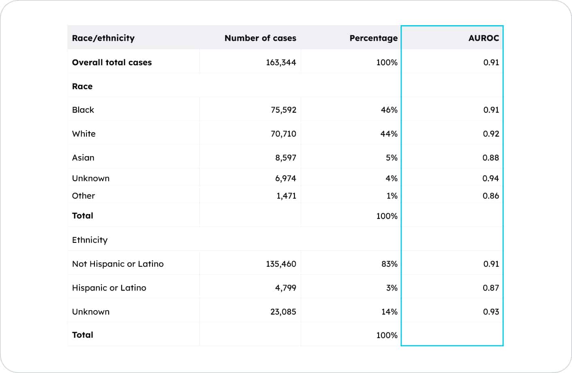This screenshot has height=373, width=572.
Task: Click the Other race row label
Action: point(83,196)
